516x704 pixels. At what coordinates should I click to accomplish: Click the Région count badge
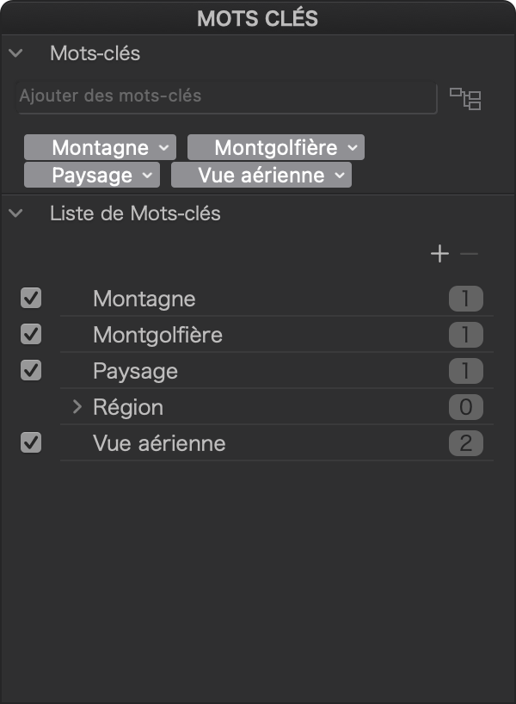tap(466, 407)
